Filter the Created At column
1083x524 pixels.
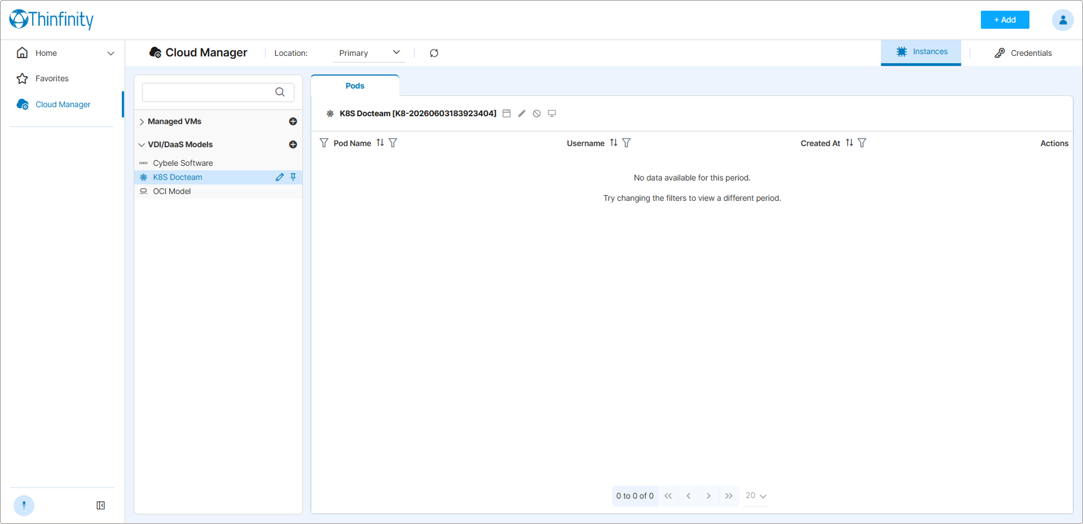pos(862,143)
